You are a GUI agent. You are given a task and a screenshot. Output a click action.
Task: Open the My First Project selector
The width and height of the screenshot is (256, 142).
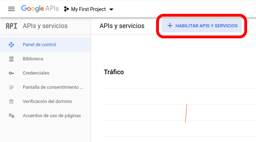coord(89,9)
